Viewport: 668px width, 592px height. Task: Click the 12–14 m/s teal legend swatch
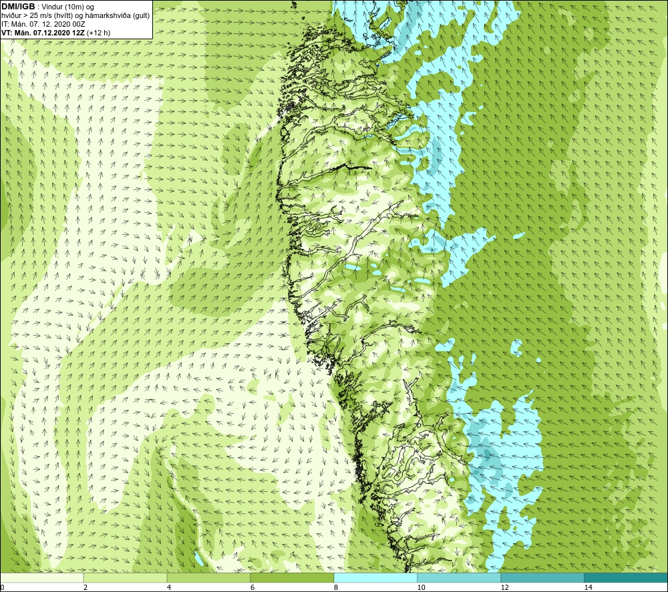(542, 578)
